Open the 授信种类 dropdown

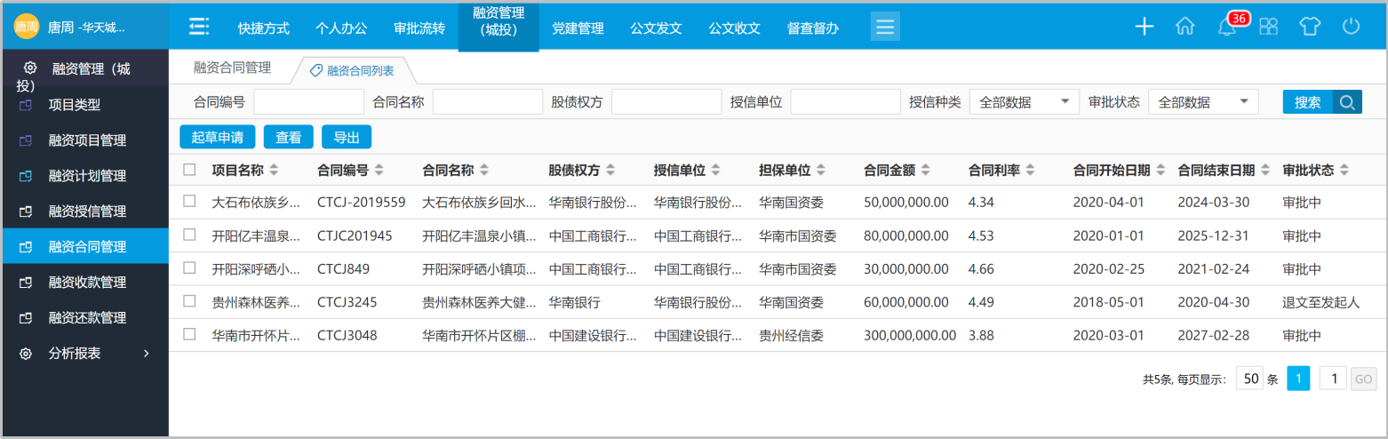click(x=1024, y=102)
